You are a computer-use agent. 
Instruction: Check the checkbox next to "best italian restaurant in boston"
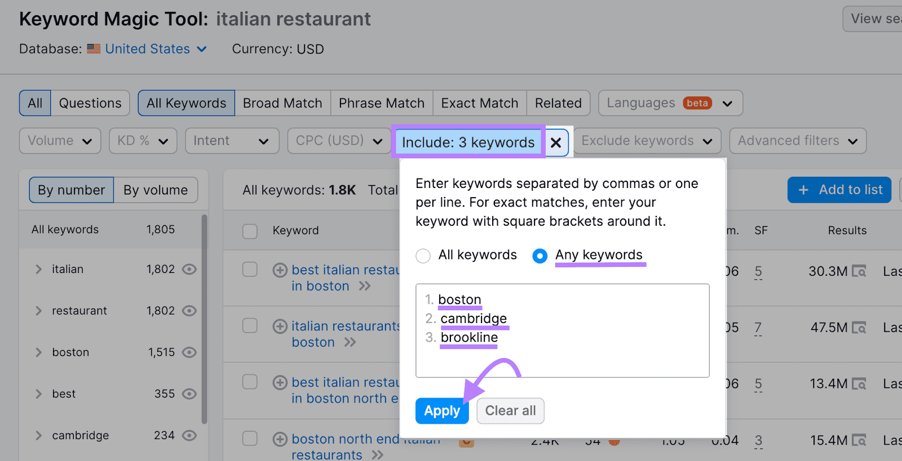(250, 269)
